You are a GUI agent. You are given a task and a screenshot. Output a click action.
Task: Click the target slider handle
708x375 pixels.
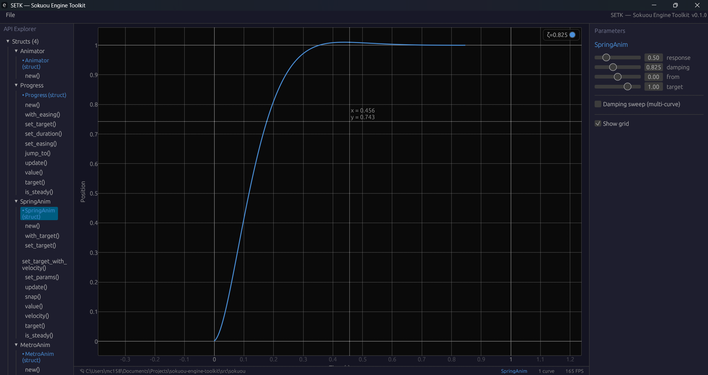coord(627,87)
